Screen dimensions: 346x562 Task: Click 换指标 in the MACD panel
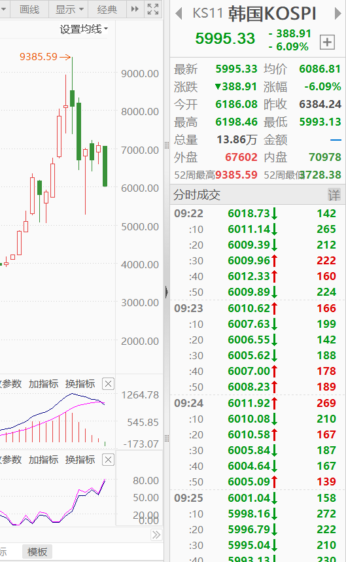point(80,384)
